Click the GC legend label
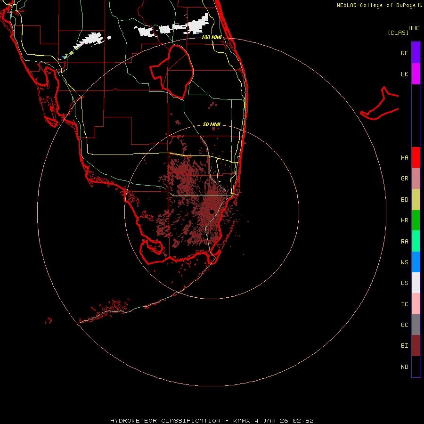Viewport: 424px width, 424px height. 404,325
